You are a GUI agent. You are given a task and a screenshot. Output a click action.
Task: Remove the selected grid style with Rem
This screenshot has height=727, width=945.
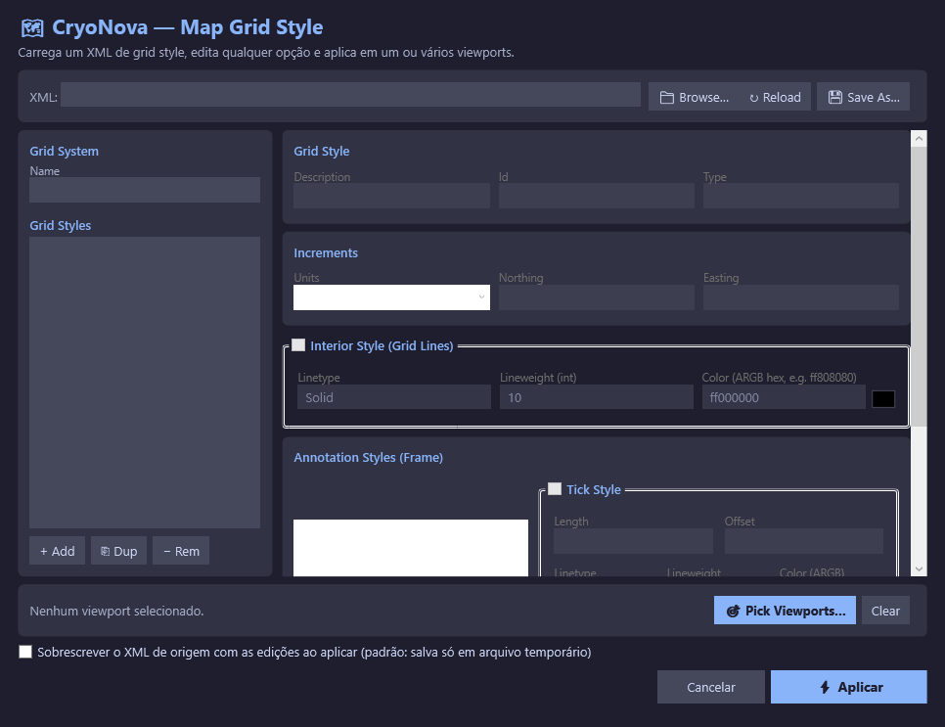pyautogui.click(x=181, y=551)
